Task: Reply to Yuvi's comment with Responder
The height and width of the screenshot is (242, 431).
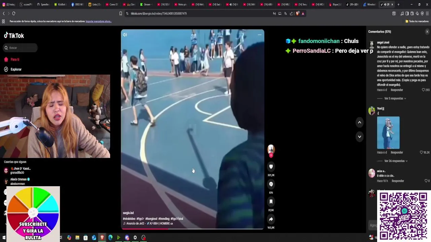Action: (397, 153)
